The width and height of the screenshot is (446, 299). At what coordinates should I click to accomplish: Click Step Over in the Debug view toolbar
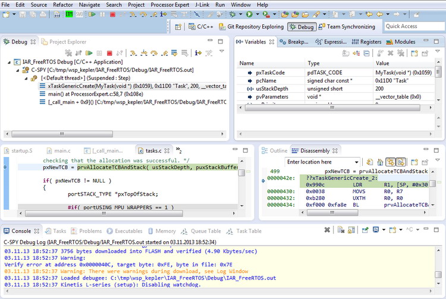pos(154,53)
